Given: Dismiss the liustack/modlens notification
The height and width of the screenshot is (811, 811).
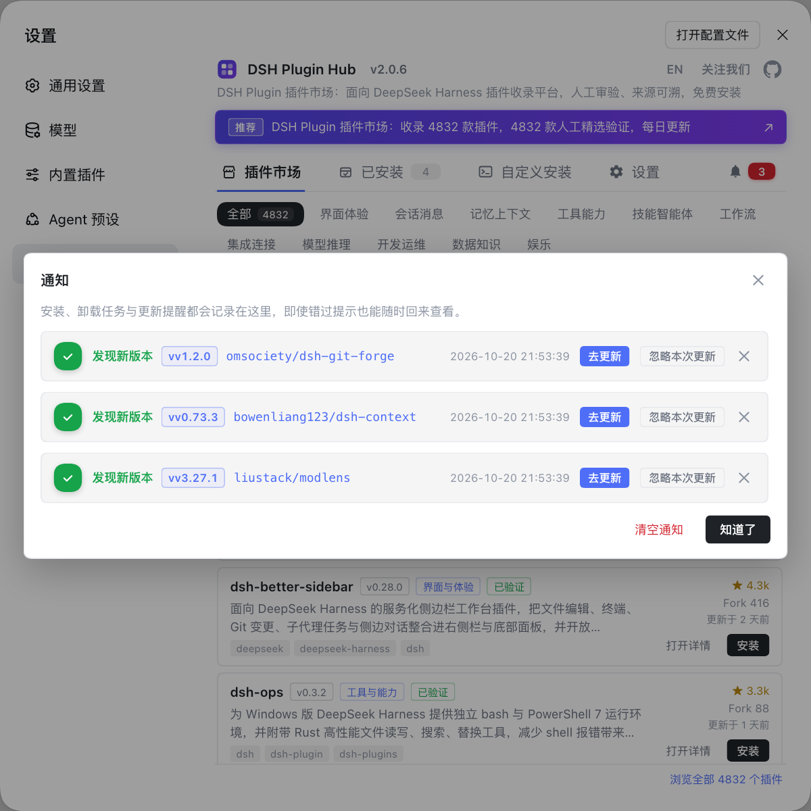Looking at the screenshot, I should click(744, 478).
